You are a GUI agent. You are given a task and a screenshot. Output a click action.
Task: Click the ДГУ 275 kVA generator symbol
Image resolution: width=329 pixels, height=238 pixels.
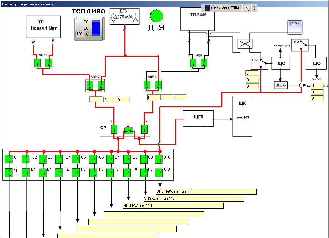[x=125, y=16]
